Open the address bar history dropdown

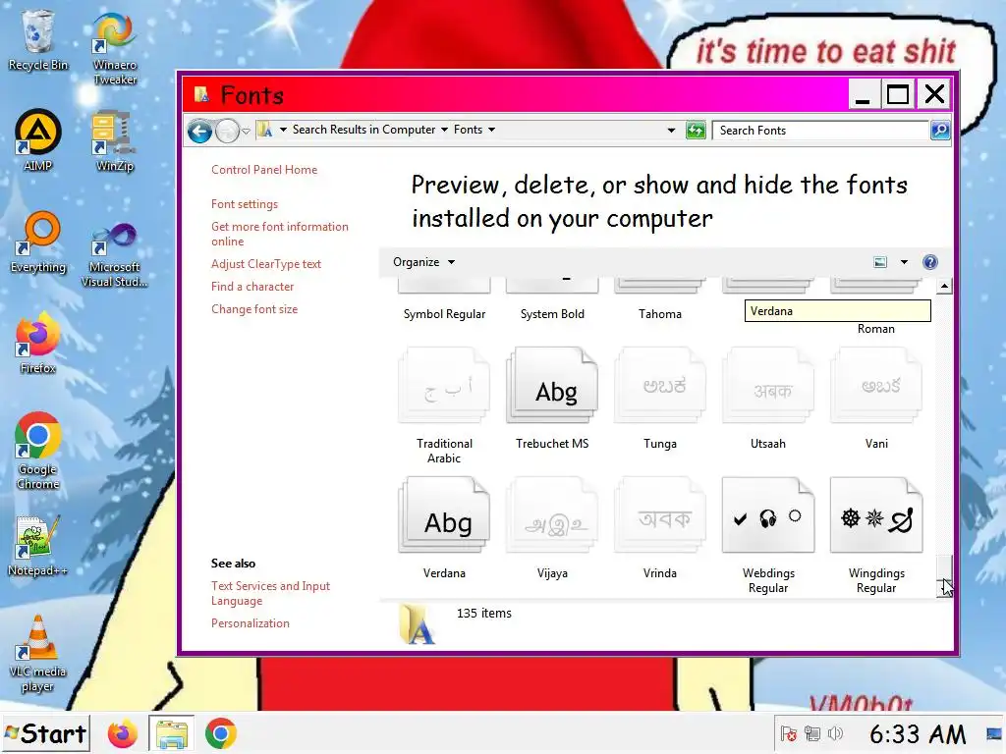(x=671, y=131)
